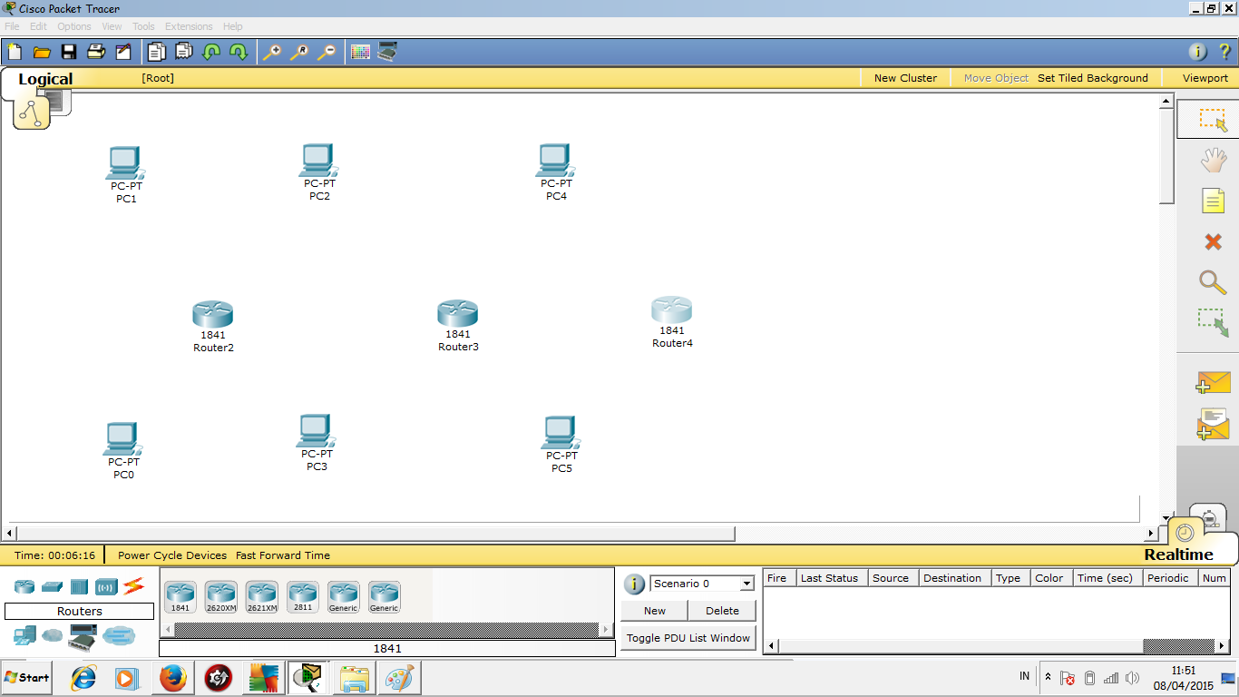Open the Switches device category

52,586
